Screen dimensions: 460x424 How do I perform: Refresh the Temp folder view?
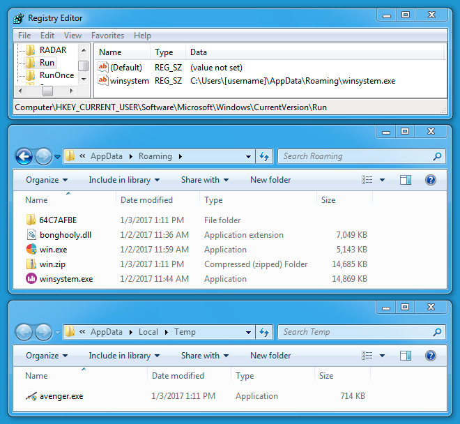[x=264, y=332]
